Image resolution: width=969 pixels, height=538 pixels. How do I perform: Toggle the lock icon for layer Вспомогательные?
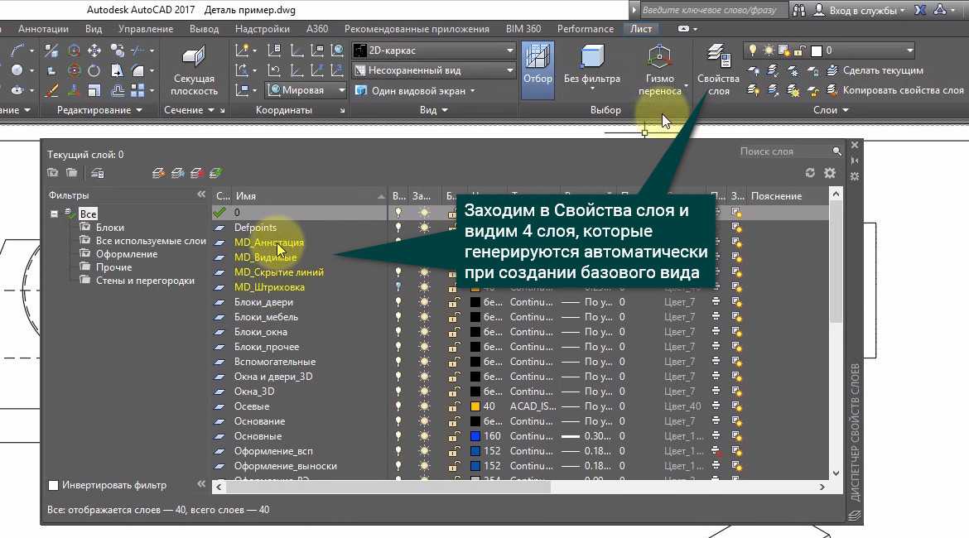[x=454, y=362]
